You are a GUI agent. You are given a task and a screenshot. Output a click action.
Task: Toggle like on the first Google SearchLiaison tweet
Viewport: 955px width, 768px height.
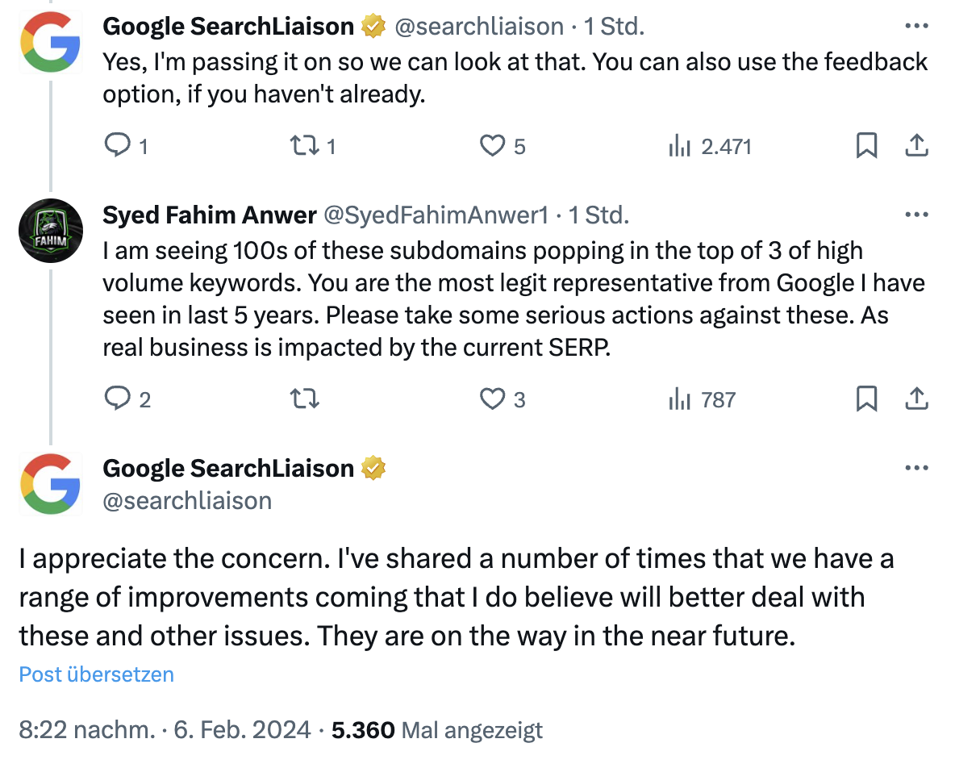click(x=494, y=146)
